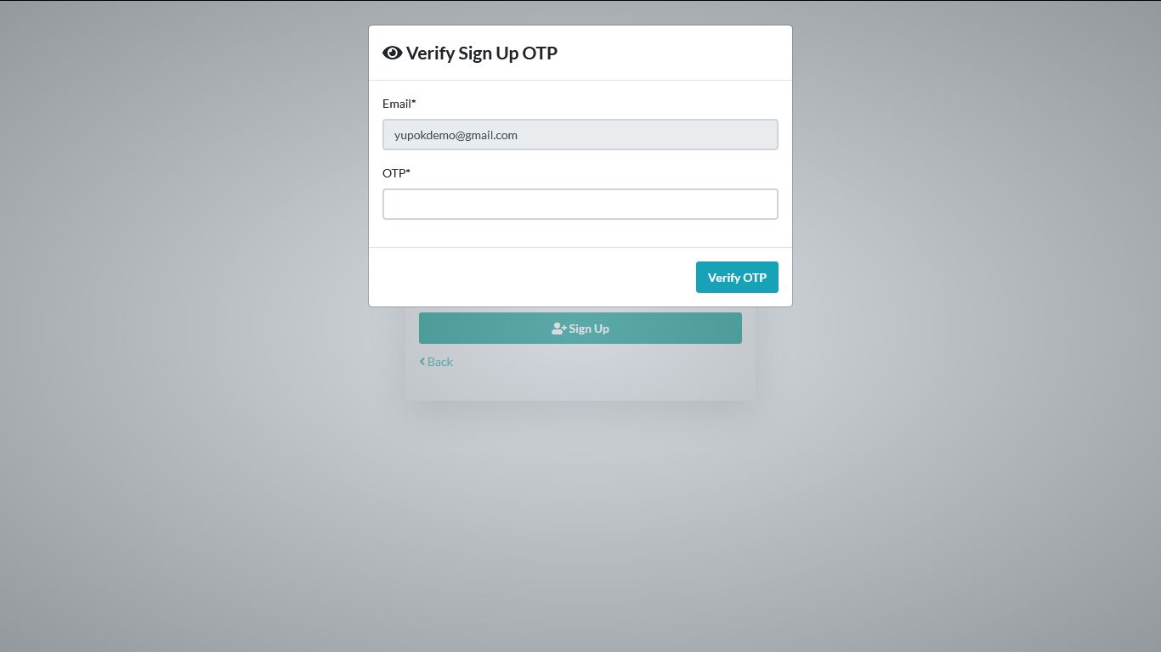Click the eye icon in dialog header

pyautogui.click(x=392, y=53)
